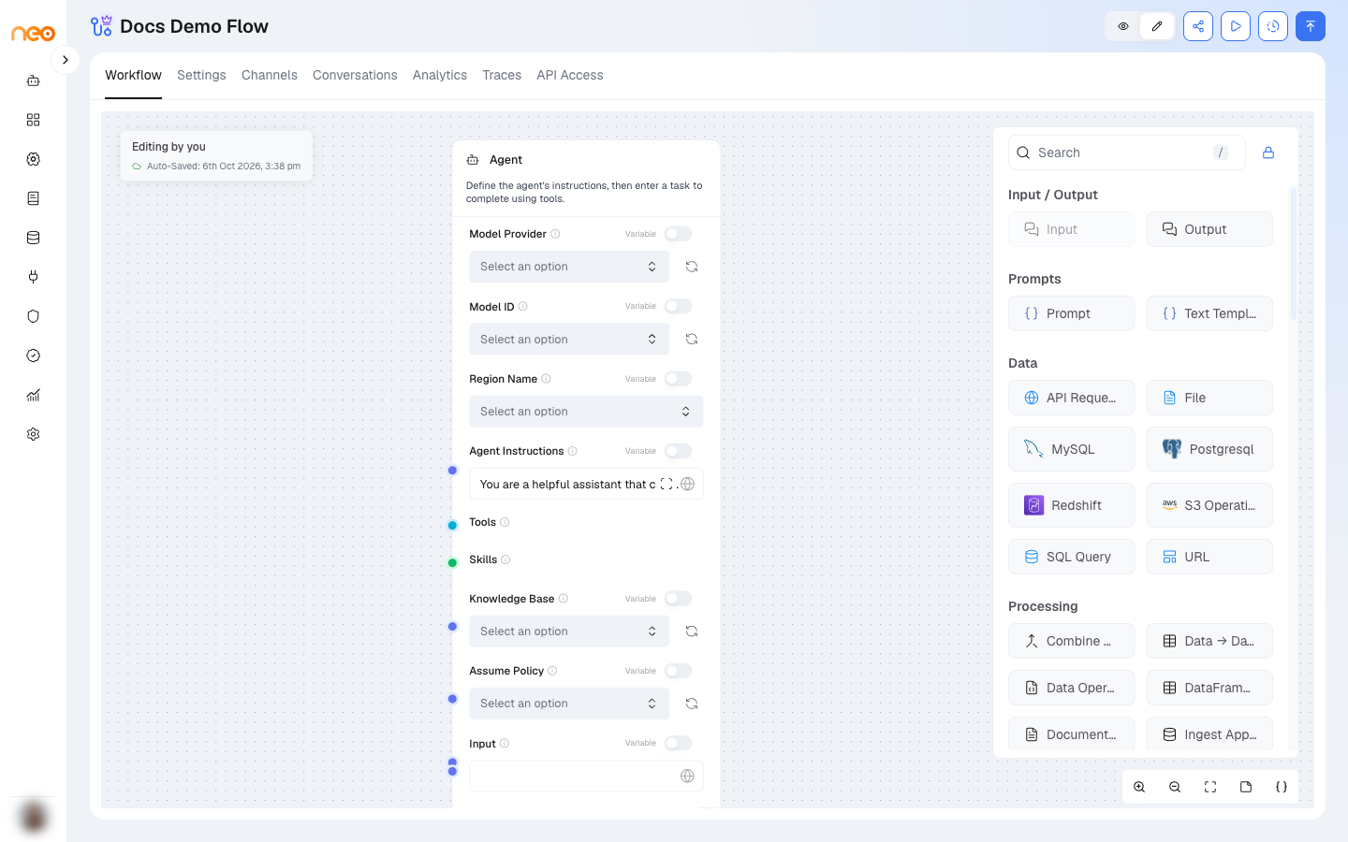Enable Agent Instructions Variable switch
The image size is (1348, 842).
[678, 451]
